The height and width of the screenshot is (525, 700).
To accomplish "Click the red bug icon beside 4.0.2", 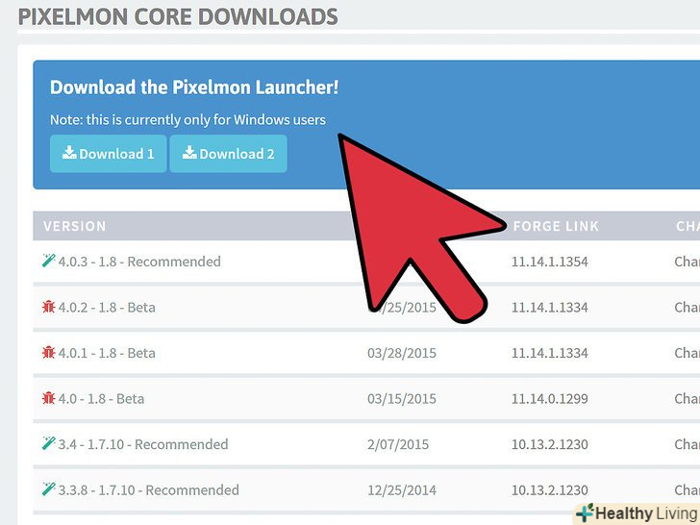I will [49, 307].
